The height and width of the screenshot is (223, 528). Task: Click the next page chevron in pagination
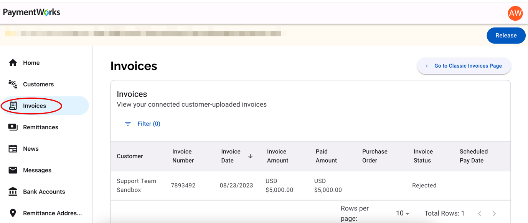tap(494, 213)
